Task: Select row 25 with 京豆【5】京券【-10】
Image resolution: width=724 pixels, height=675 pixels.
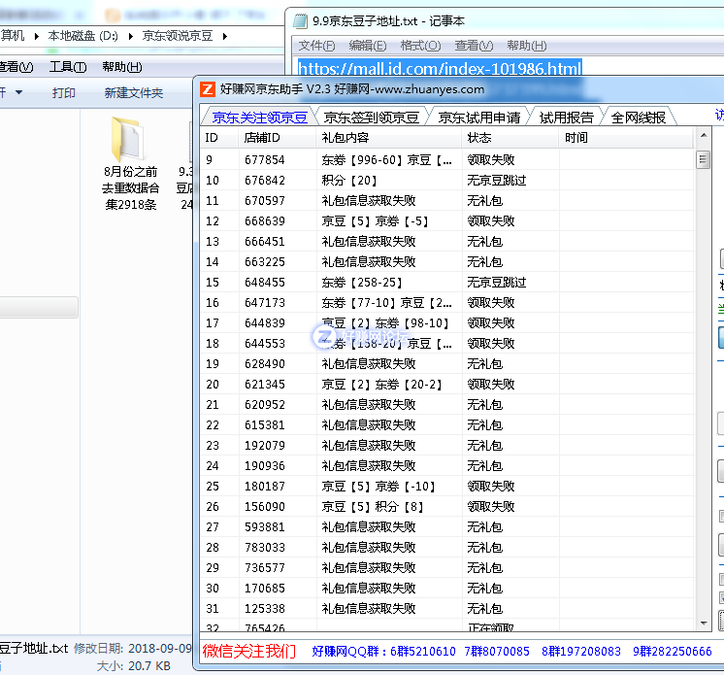Action: point(447,486)
